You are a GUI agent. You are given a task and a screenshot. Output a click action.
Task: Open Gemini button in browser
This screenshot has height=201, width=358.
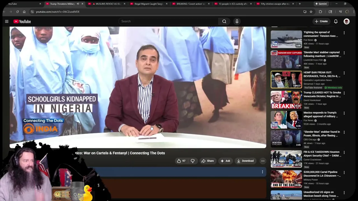(x=321, y=4)
